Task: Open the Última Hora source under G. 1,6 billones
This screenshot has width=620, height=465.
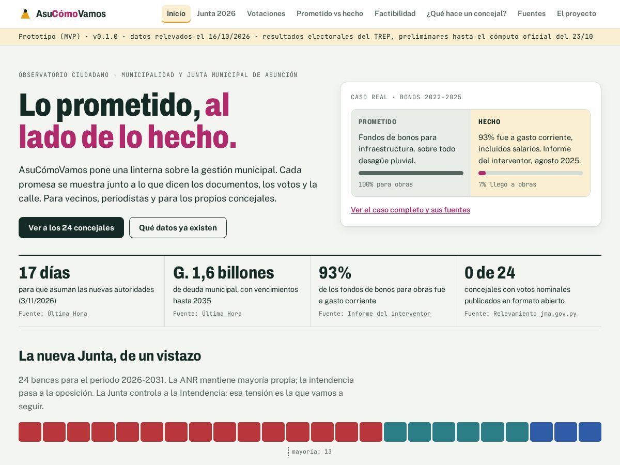Action: tap(222, 314)
